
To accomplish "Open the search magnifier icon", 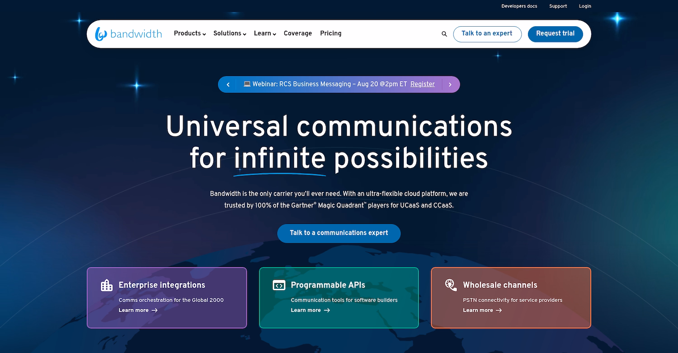I will point(444,34).
